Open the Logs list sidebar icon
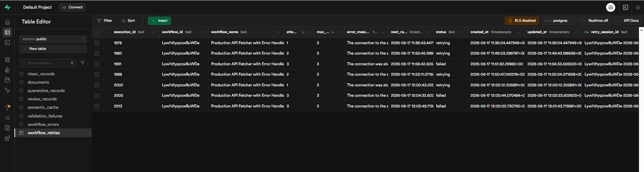 click(7, 118)
